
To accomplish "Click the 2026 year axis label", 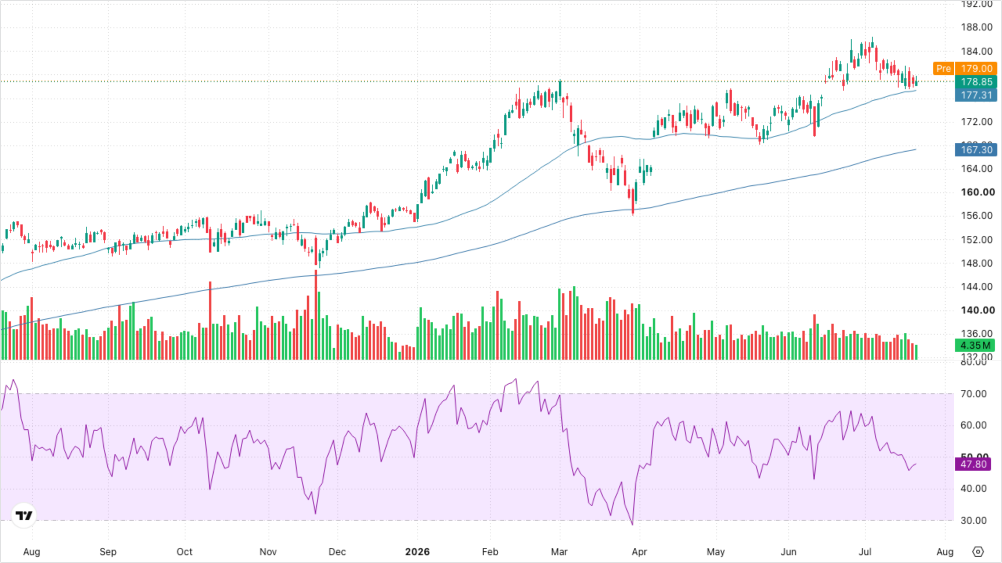I will pos(417,552).
